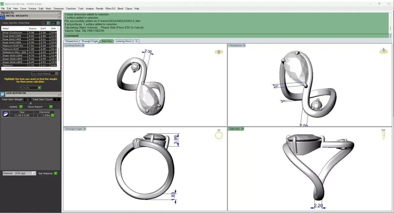The image size is (394, 213).
Task: Close the Projects panel
Action: click(59, 13)
